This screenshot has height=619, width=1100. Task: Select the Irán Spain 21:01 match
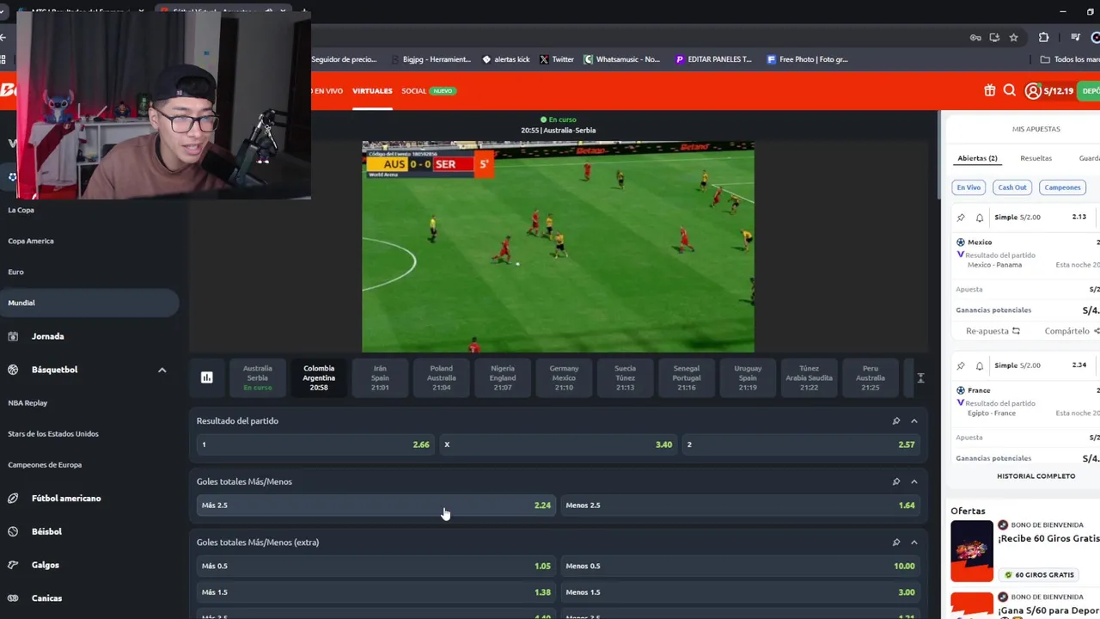tap(380, 377)
